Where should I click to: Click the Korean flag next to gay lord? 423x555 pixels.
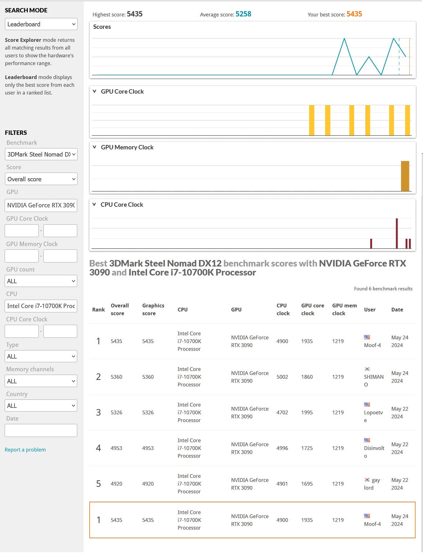point(367,480)
